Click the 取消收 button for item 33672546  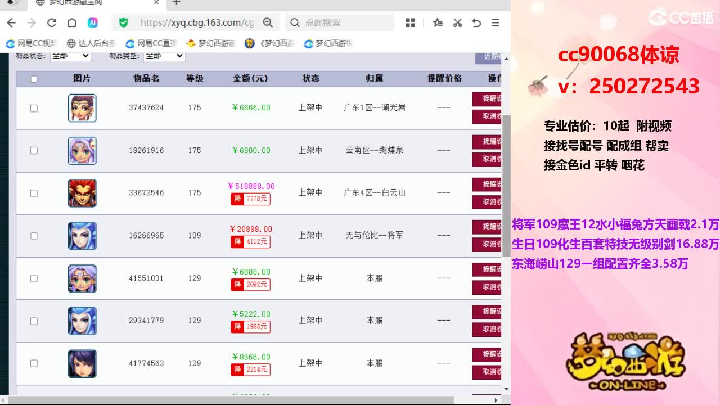click(487, 202)
